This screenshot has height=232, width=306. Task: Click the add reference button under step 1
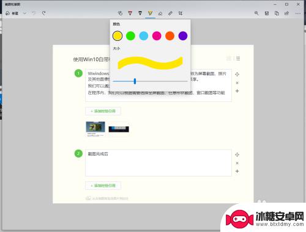[x=103, y=111]
